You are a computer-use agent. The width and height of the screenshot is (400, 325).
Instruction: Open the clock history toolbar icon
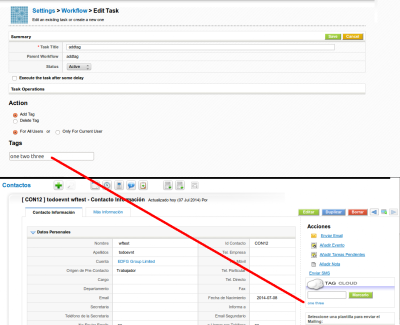(x=107, y=185)
